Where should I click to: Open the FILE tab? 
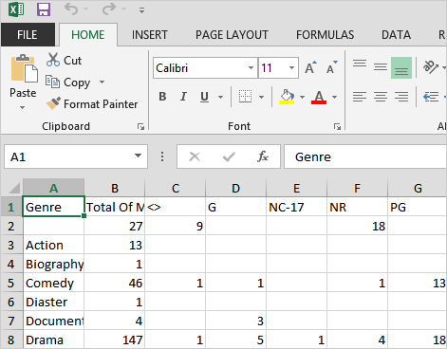pyautogui.click(x=28, y=35)
